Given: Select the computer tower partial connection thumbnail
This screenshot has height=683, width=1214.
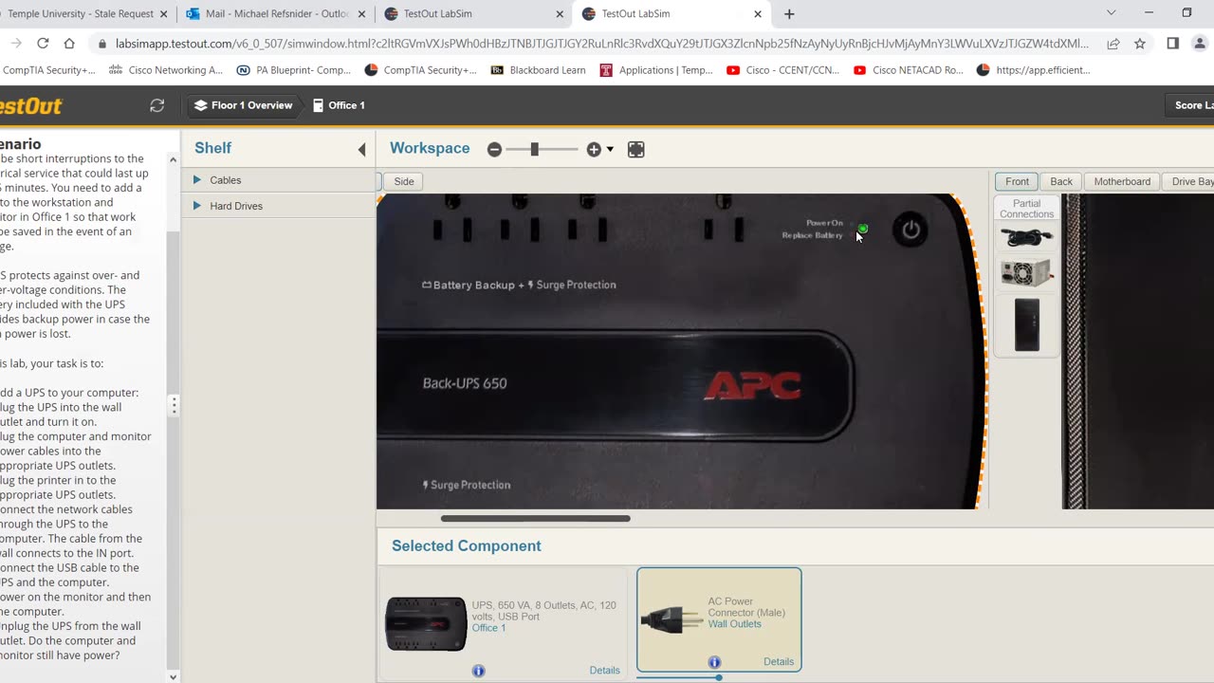Looking at the screenshot, I should point(1027,325).
